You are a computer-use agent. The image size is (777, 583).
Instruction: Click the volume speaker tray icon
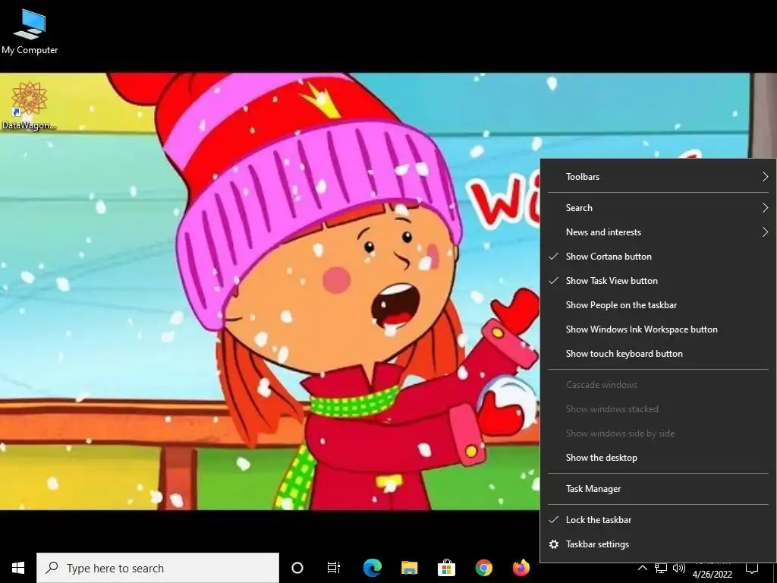pos(679,568)
